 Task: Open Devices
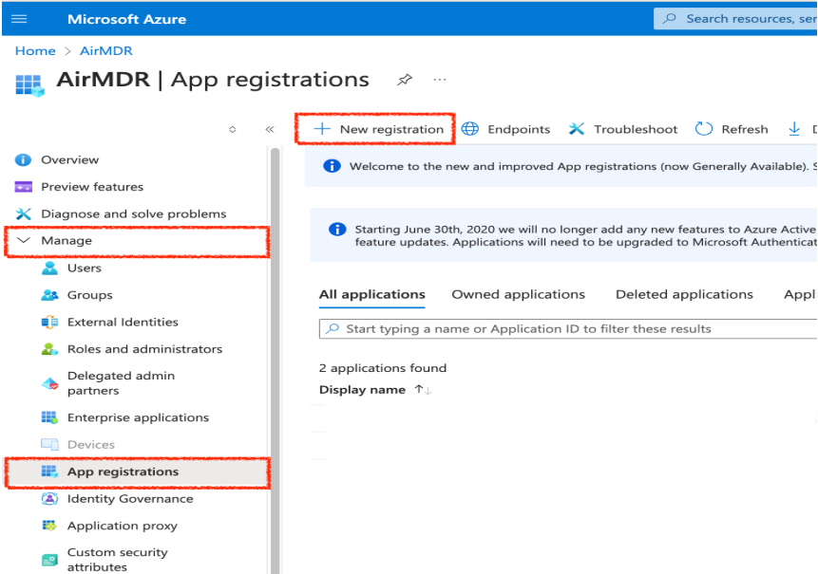[91, 445]
